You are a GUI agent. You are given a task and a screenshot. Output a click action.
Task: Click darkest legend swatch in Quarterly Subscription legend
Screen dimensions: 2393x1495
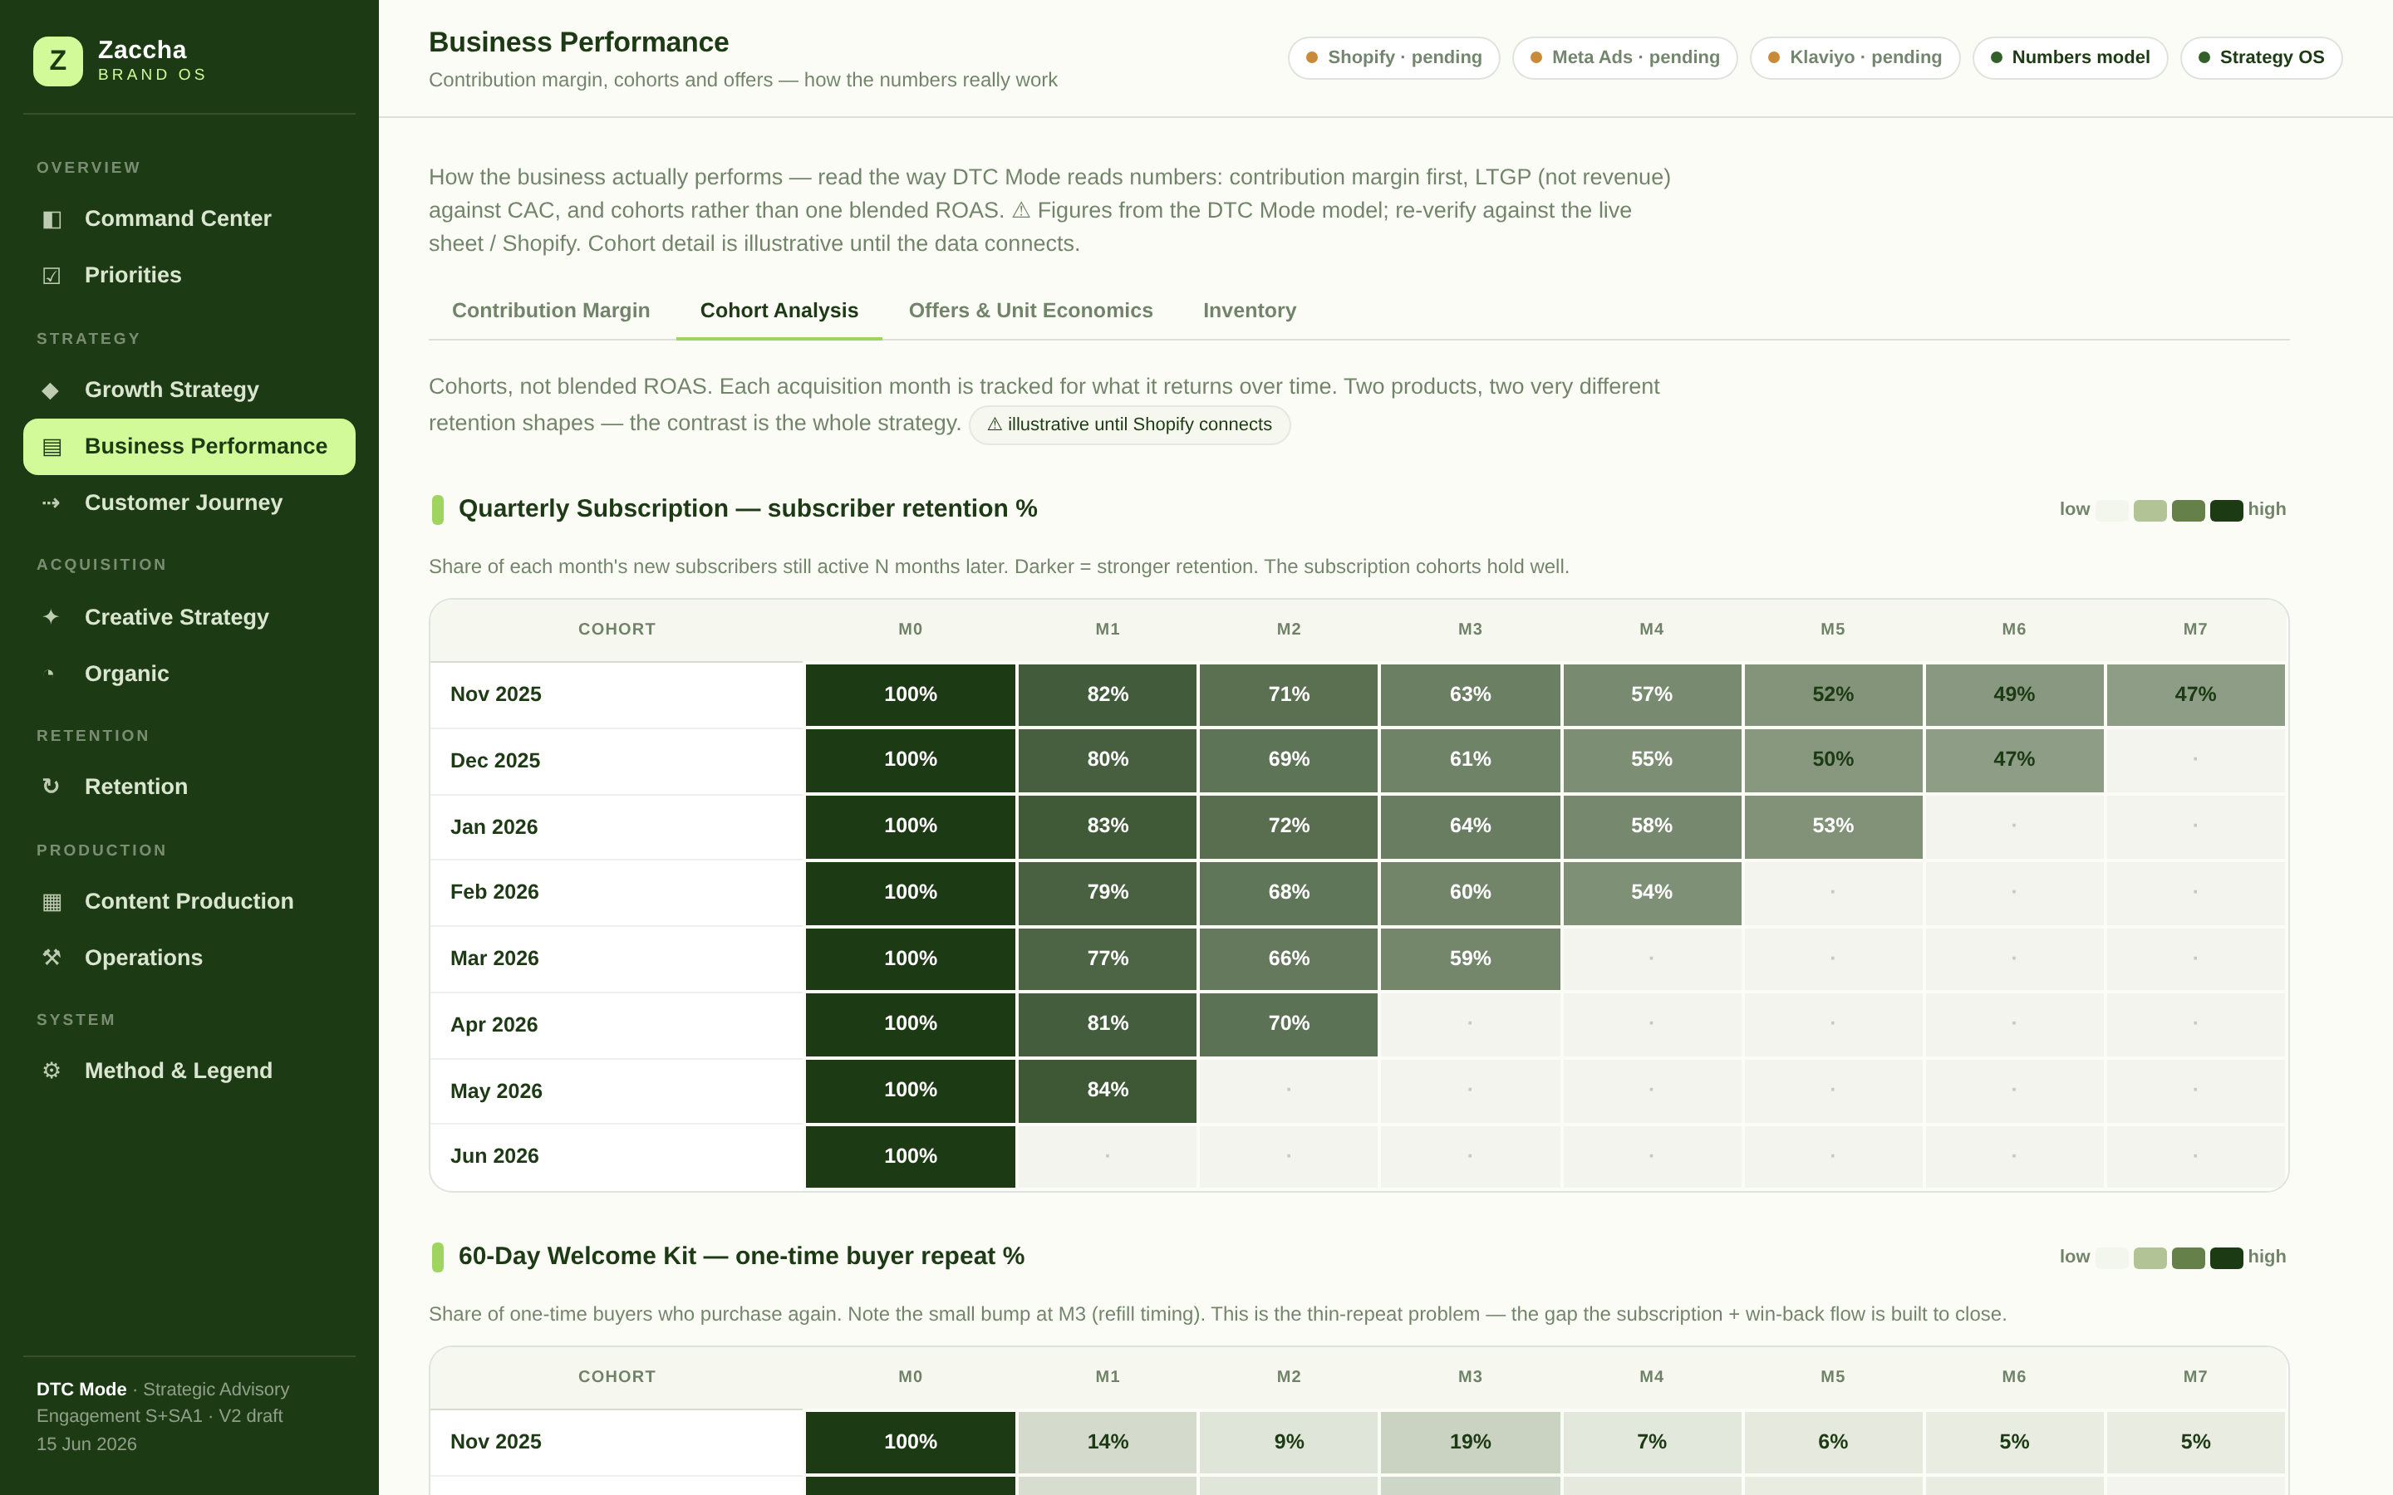2226,510
